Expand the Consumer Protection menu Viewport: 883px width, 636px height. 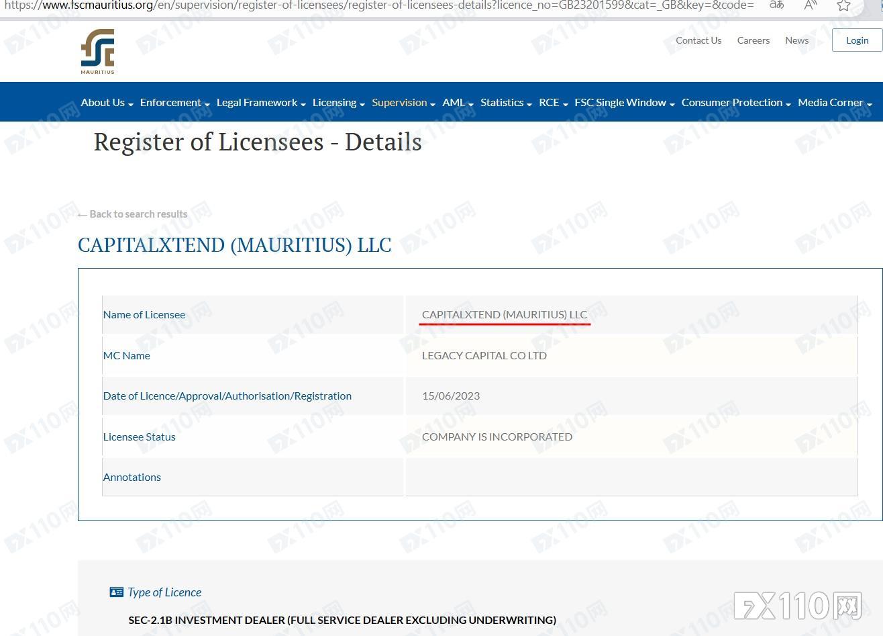pyautogui.click(x=735, y=103)
